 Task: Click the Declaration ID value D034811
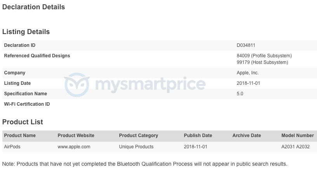click(x=246, y=45)
